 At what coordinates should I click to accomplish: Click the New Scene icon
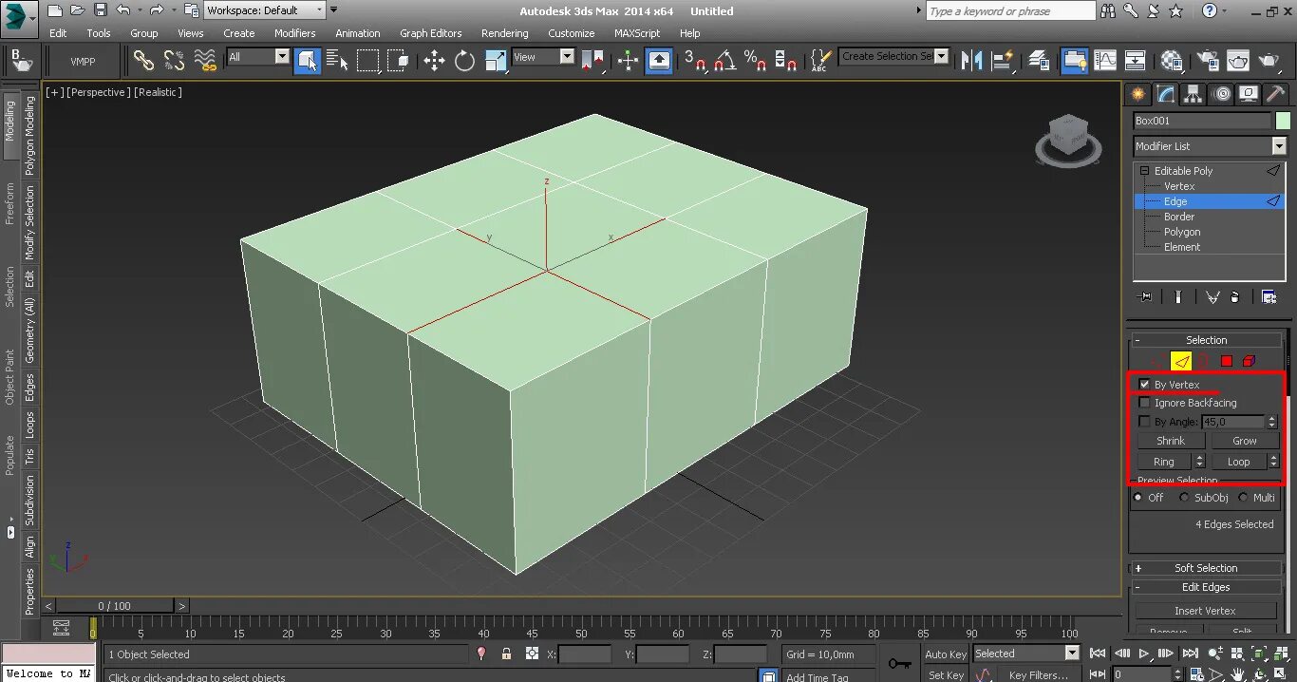pyautogui.click(x=54, y=10)
